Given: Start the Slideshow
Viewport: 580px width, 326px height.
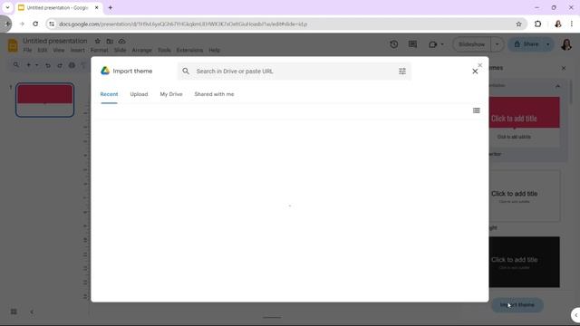Looking at the screenshot, I should (x=471, y=44).
